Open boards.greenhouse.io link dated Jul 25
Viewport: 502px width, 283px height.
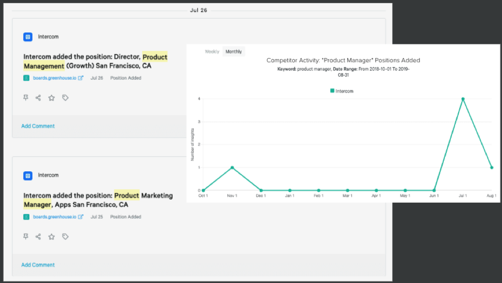(54, 217)
